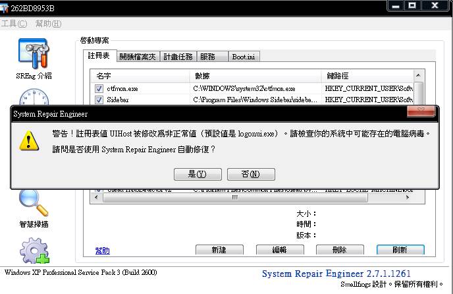Sort by the 鍵路徑 column header

click(367, 76)
